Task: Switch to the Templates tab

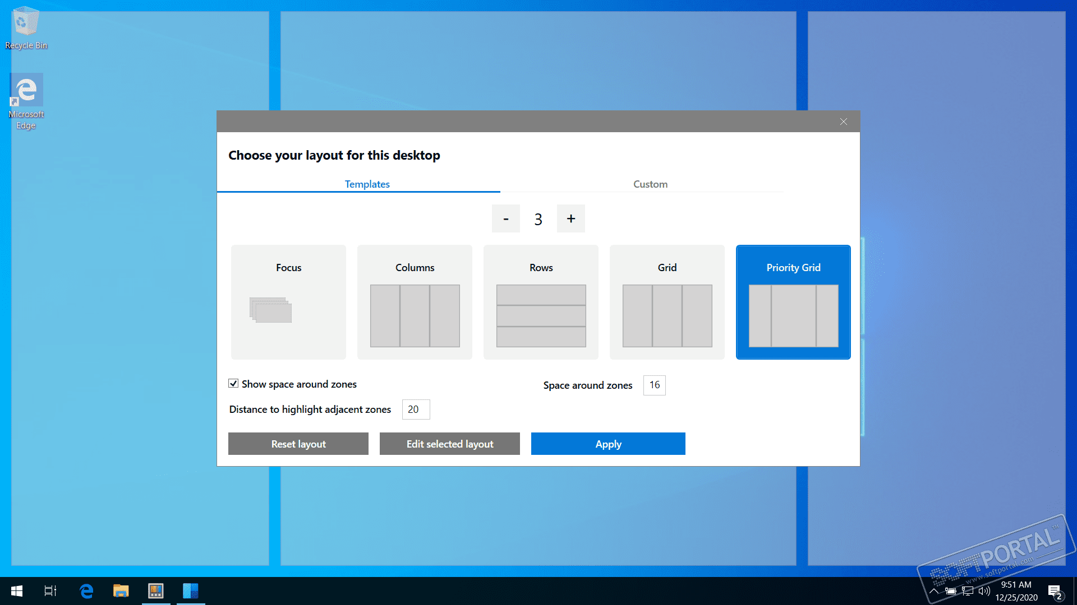Action: [367, 184]
